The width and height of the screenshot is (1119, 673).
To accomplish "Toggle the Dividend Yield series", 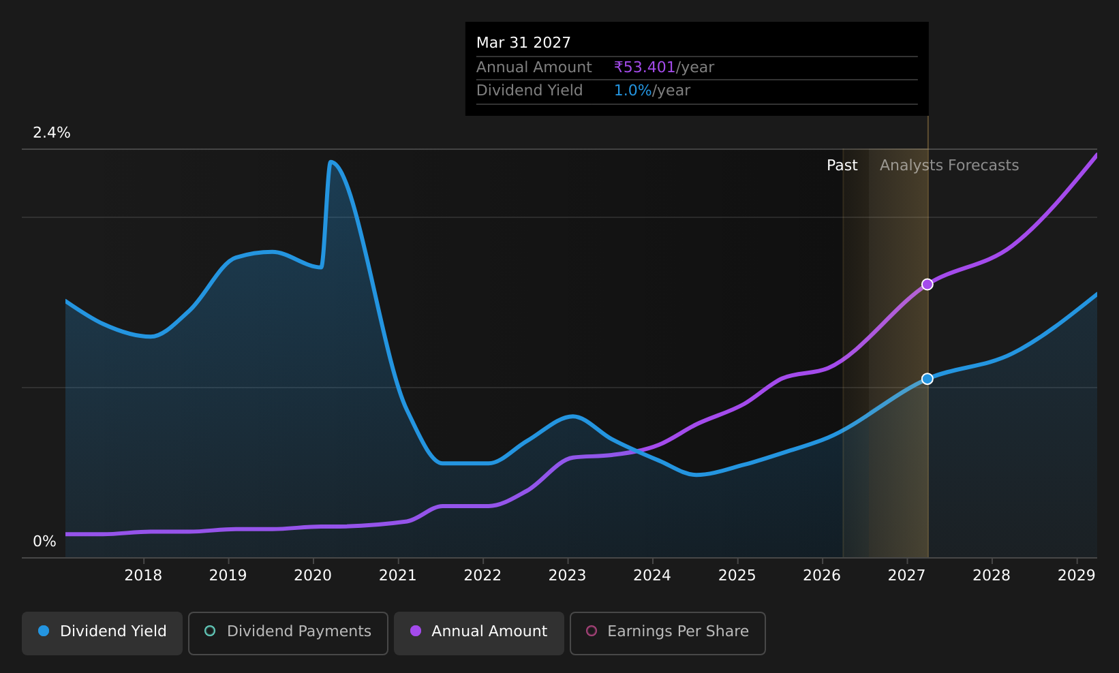I will pyautogui.click(x=102, y=633).
